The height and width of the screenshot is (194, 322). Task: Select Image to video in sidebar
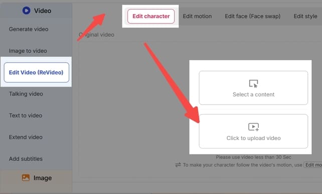(28, 51)
